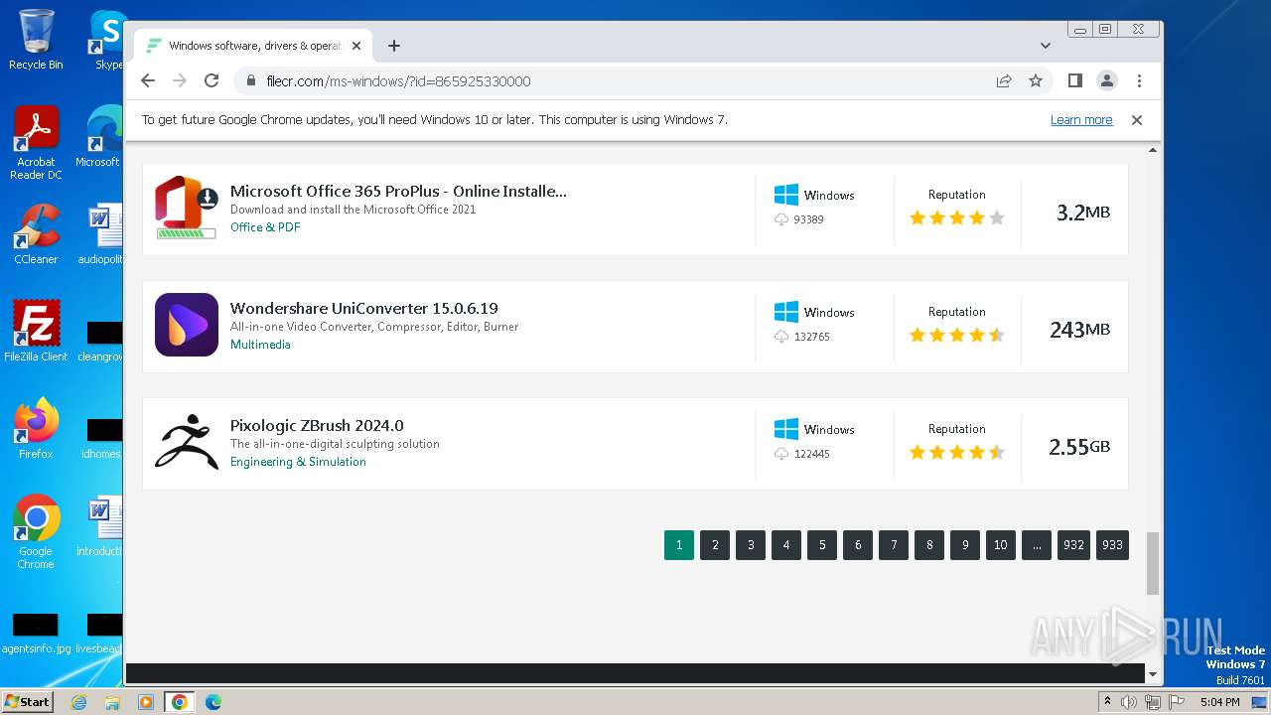This screenshot has height=715, width=1271.
Task: Click pagination ellipsis button
Action: 1037,545
